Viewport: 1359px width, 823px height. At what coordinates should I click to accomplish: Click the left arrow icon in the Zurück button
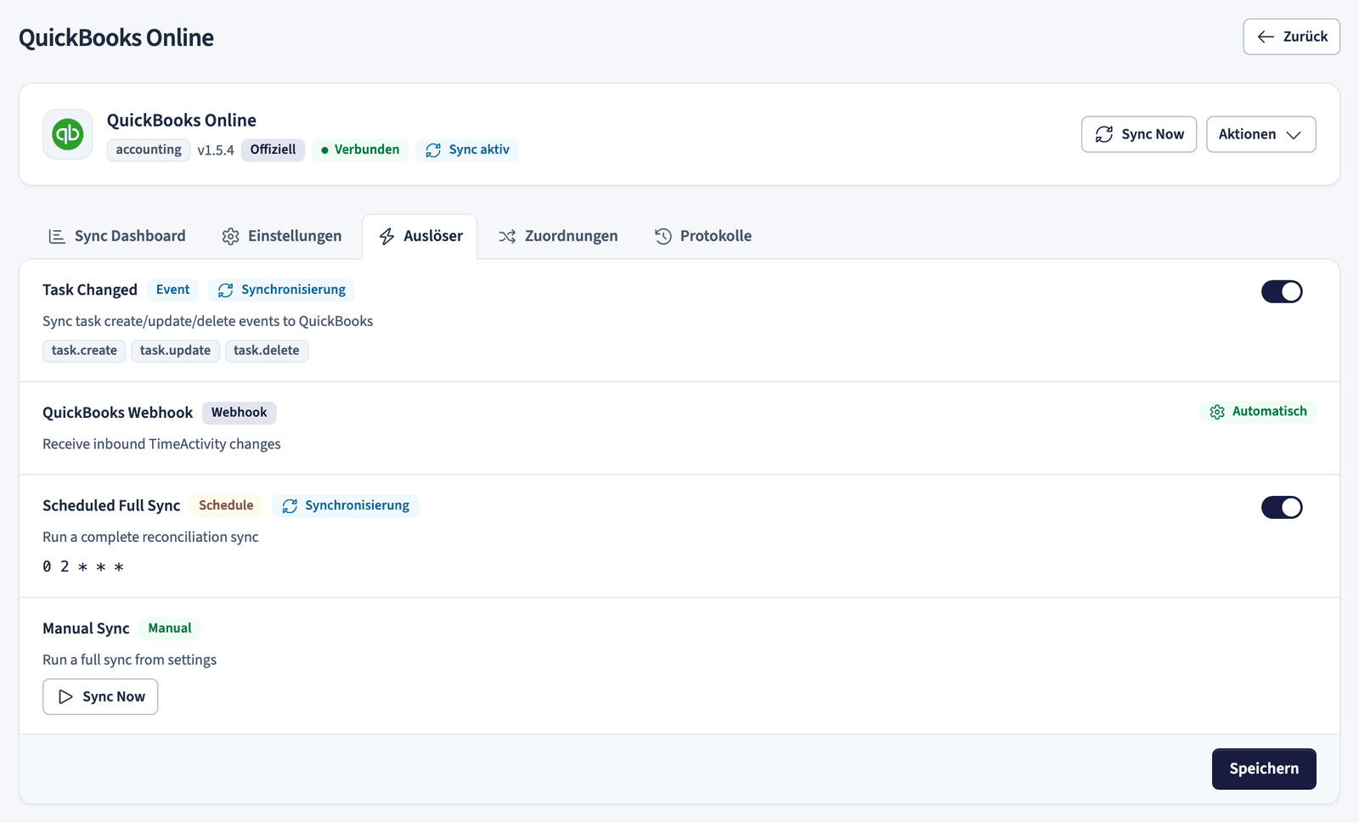1266,37
